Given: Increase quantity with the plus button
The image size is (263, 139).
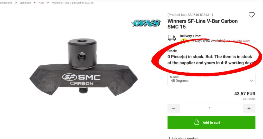Looking at the screenshot, I should (249, 108).
